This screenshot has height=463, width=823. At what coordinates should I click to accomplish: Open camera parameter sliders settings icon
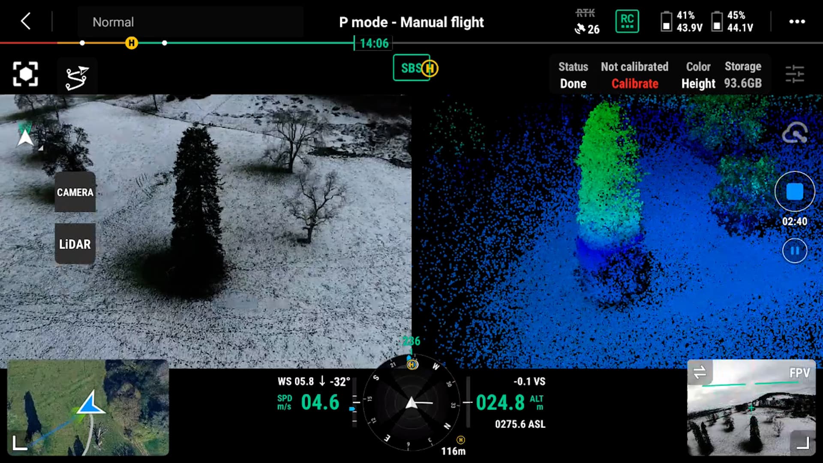794,75
